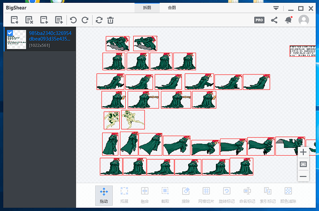Open the PRO upgrade badge
The height and width of the screenshot is (211, 319).
(259, 20)
